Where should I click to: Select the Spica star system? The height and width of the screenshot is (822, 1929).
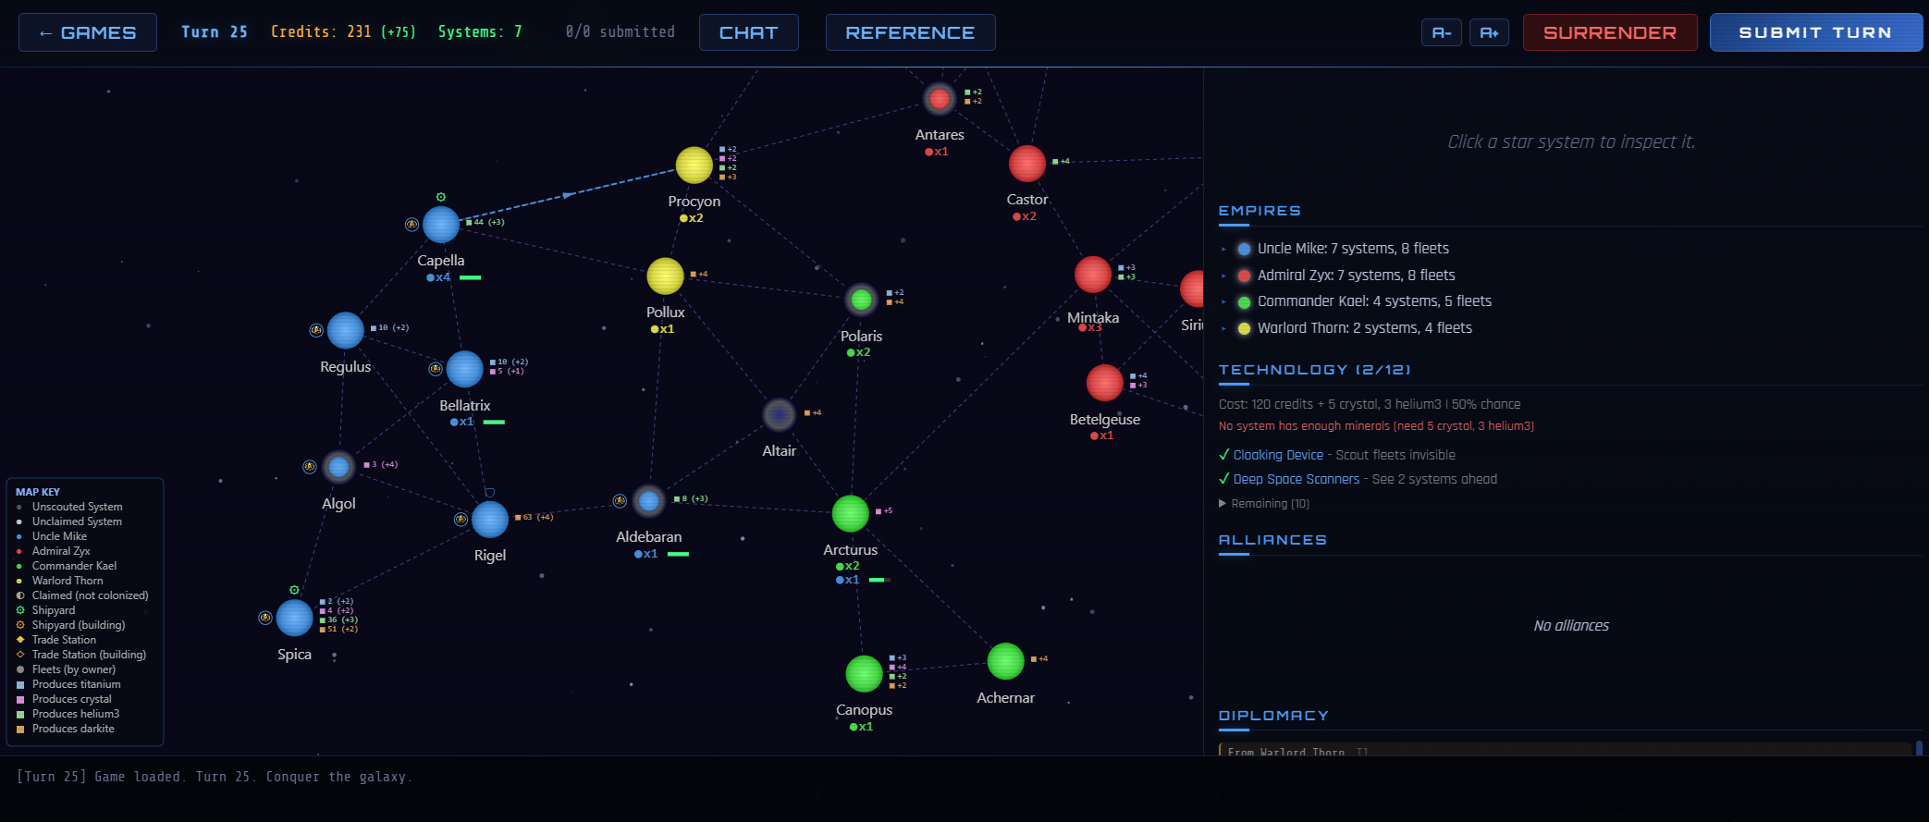[295, 618]
